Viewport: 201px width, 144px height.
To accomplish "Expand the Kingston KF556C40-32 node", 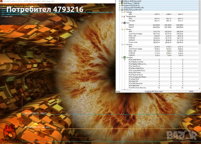I will (x=119, y=6).
